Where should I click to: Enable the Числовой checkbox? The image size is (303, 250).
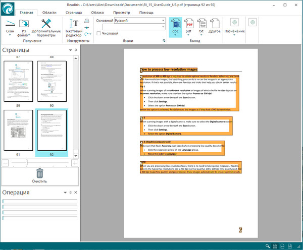point(99,33)
